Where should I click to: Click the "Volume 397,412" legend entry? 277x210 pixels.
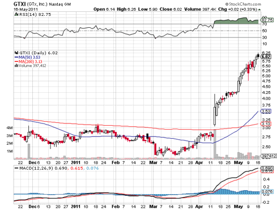tap(32, 66)
